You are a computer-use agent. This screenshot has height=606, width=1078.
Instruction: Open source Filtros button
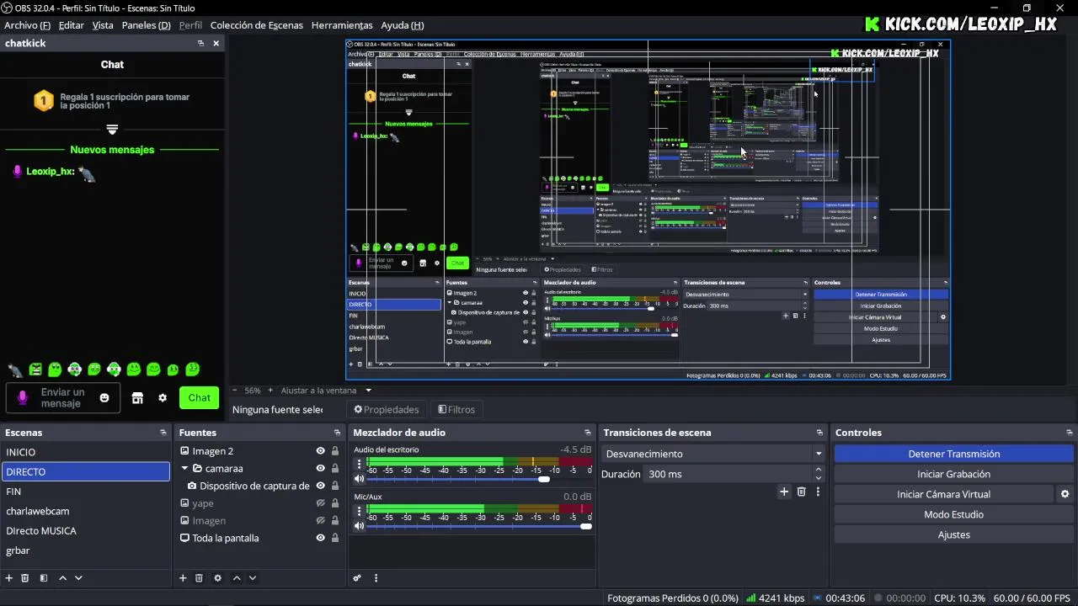[456, 410]
